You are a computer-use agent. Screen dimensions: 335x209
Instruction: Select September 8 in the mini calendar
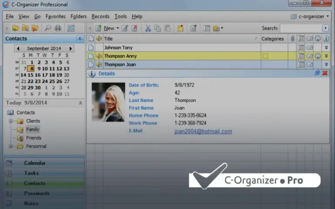pos(31,69)
